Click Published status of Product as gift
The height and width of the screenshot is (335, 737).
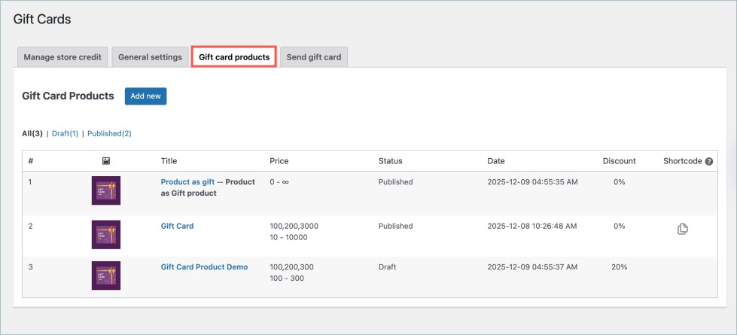[396, 182]
